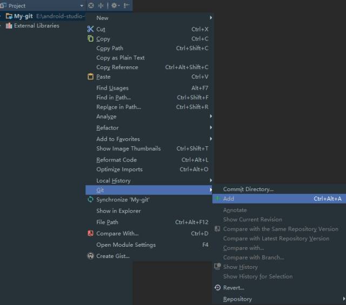Click the My-git folder icon
The width and height of the screenshot is (346, 305).
(x=9, y=16)
